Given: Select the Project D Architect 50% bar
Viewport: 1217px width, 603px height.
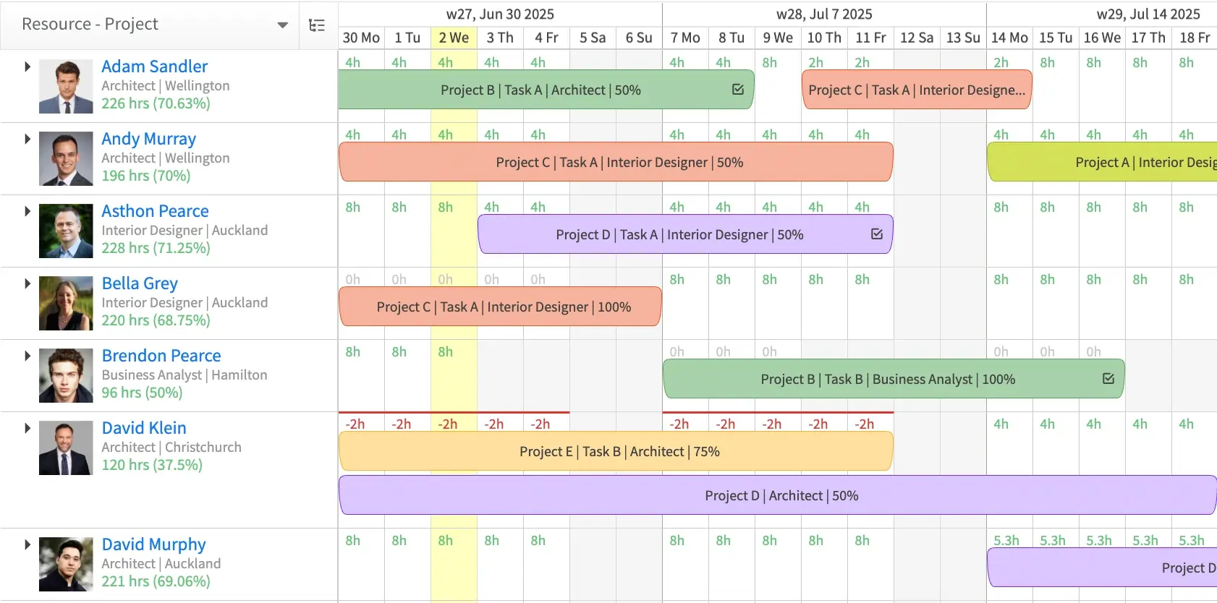Looking at the screenshot, I should 781,495.
